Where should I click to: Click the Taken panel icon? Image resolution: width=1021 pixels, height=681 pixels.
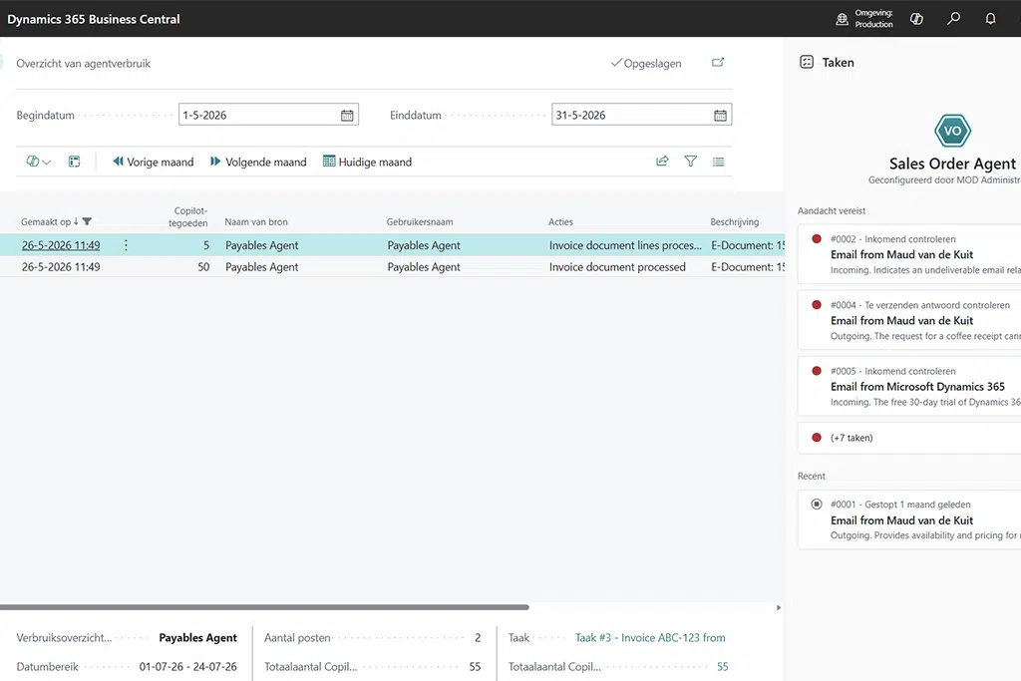pos(806,63)
